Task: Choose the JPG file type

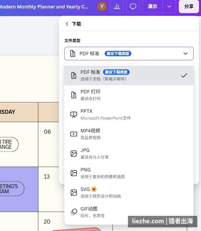Action: [x=129, y=153]
